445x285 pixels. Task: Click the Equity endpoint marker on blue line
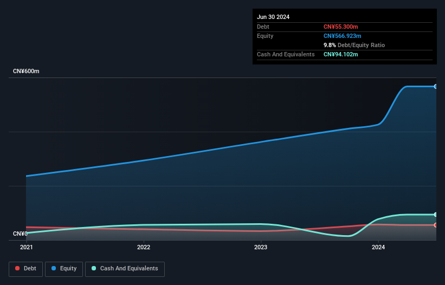[436, 87]
